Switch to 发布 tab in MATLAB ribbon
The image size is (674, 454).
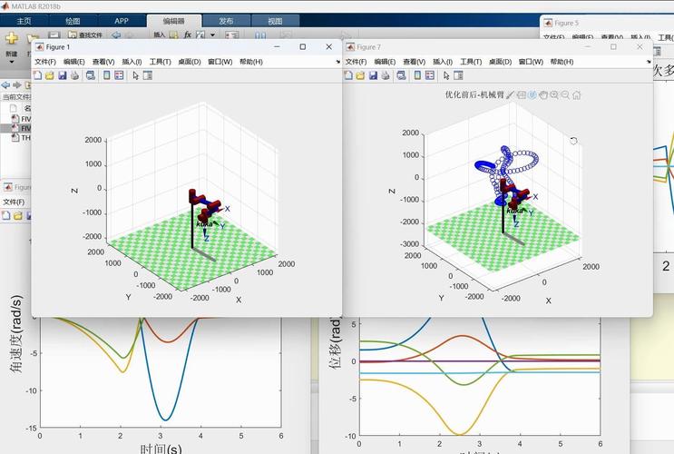click(226, 21)
